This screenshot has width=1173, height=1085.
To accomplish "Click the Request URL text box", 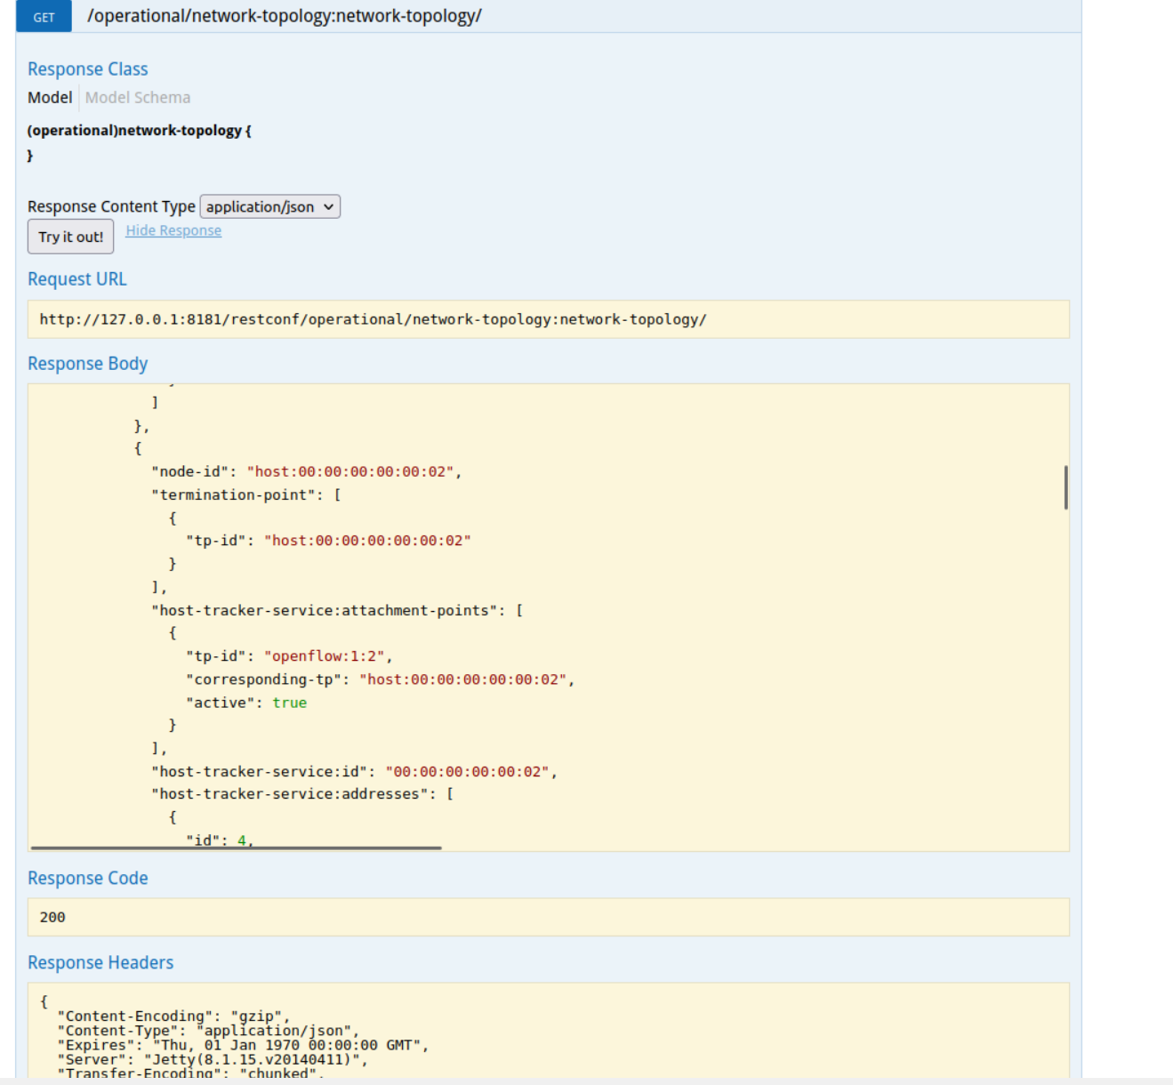I will [x=548, y=319].
